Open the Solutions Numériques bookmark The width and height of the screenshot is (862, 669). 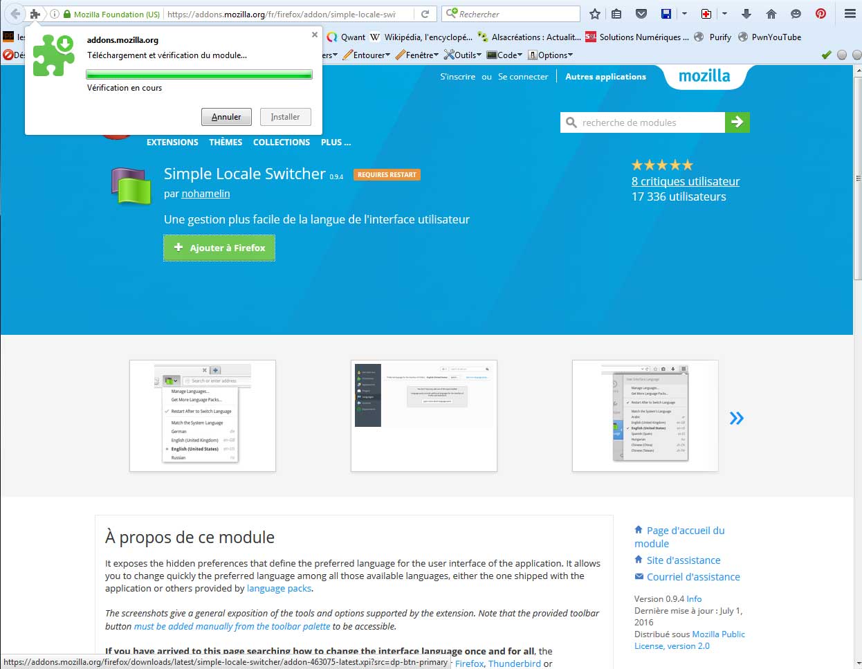pos(637,37)
